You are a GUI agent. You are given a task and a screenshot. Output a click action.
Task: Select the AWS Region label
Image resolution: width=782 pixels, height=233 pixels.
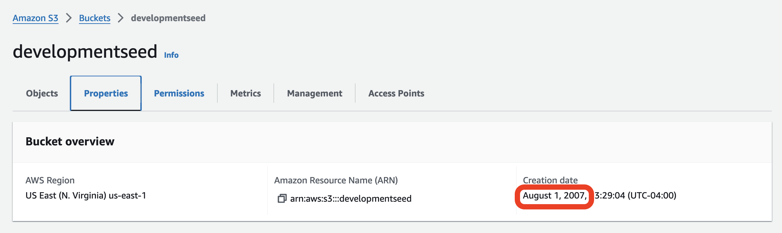50,180
